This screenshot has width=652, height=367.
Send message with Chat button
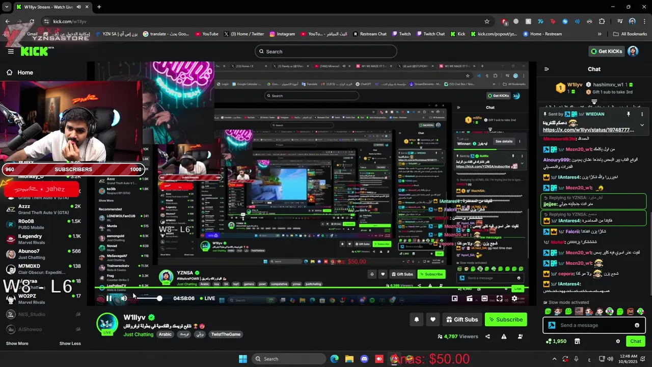tap(636, 341)
